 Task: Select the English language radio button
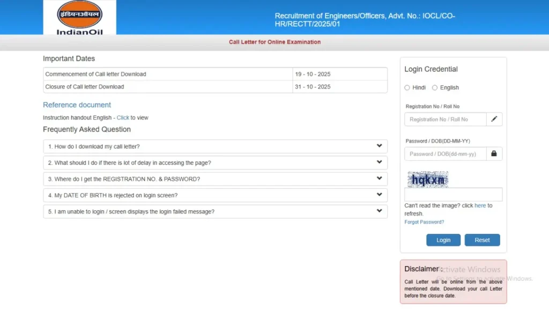tap(434, 87)
